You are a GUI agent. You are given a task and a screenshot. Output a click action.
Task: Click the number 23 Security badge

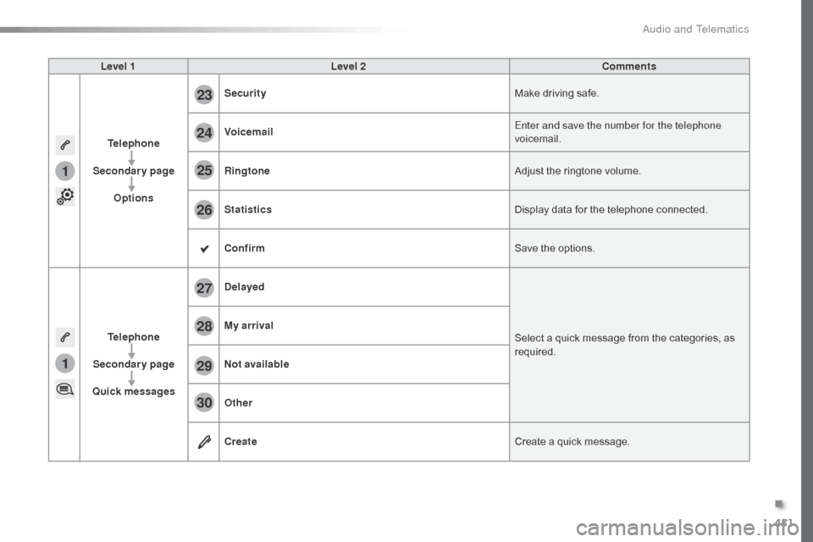pyautogui.click(x=204, y=94)
